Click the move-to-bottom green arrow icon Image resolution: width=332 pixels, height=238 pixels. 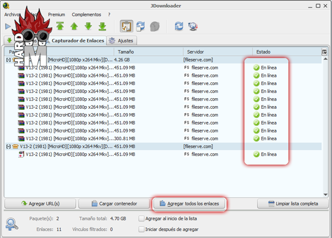click(102, 27)
